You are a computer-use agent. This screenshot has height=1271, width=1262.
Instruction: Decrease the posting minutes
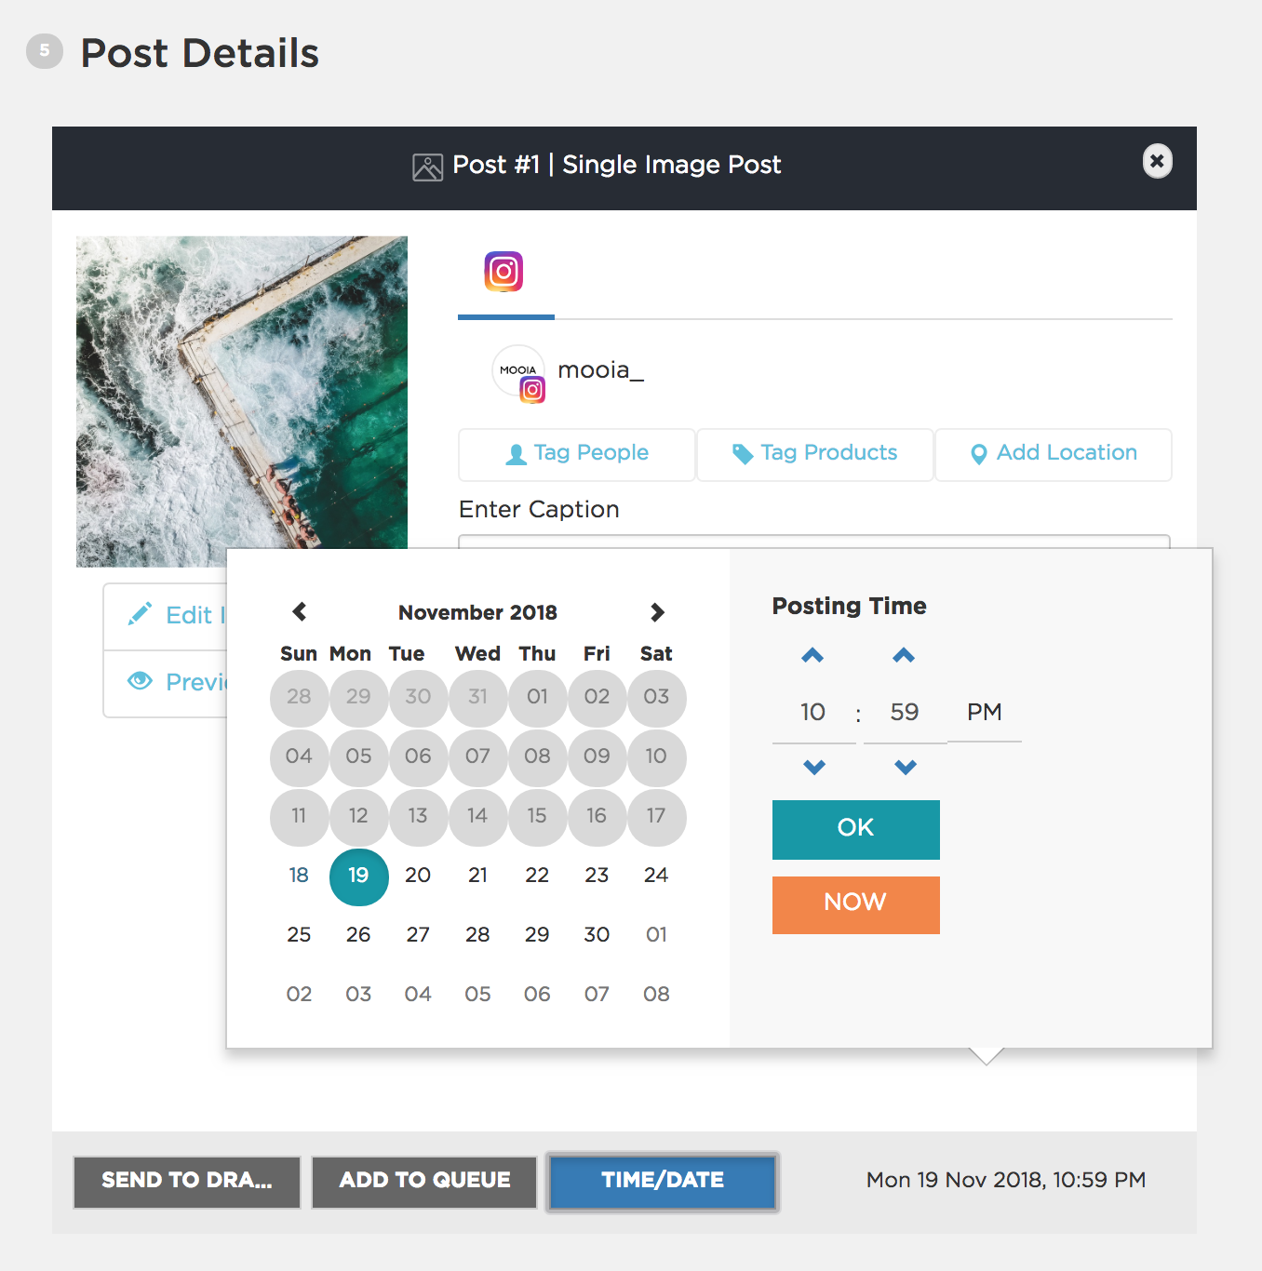(906, 768)
